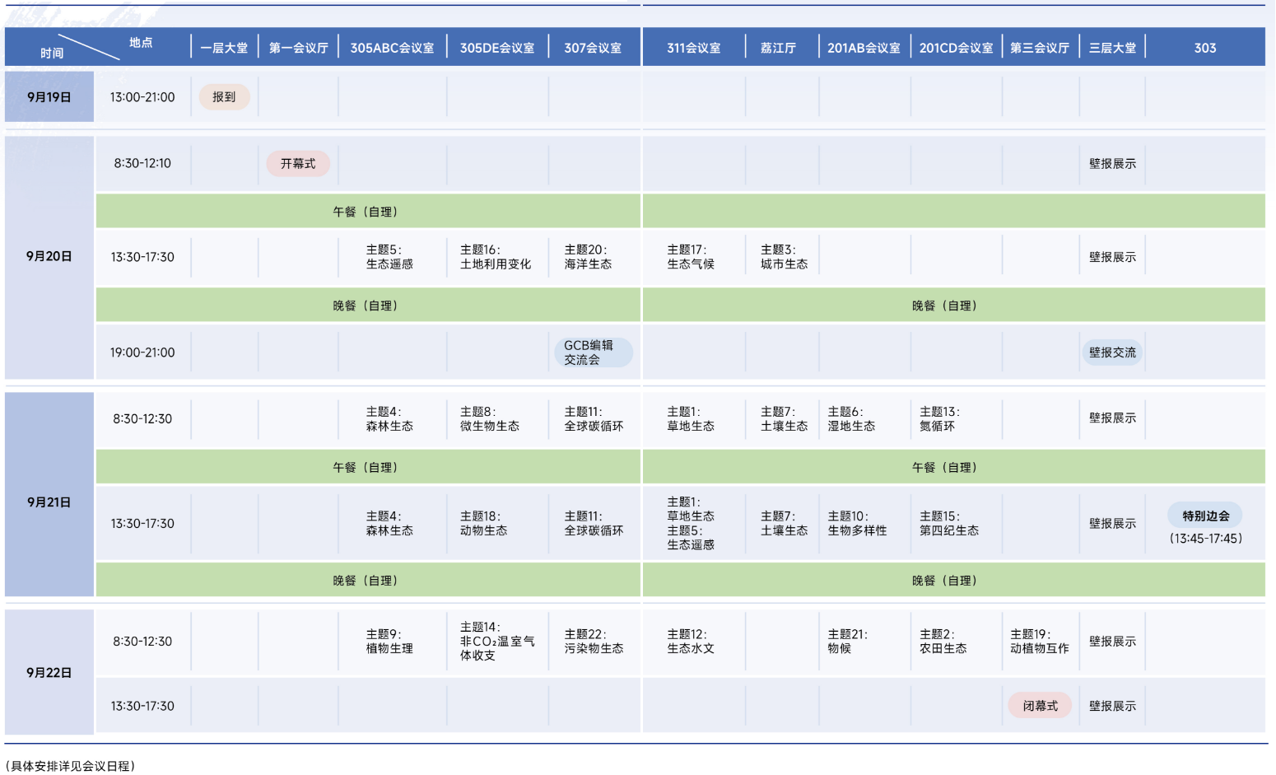Click the 荔江厅 column header
Viewport: 1276px width, 775px height.
click(x=778, y=48)
